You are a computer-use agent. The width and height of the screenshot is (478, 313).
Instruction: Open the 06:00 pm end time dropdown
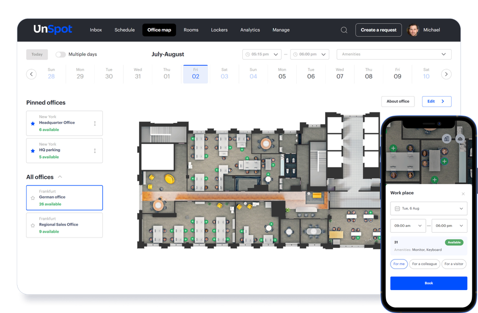click(x=309, y=54)
